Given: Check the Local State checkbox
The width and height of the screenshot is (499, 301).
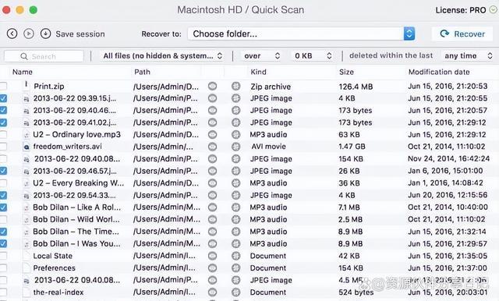Looking at the screenshot, I should tap(3, 256).
